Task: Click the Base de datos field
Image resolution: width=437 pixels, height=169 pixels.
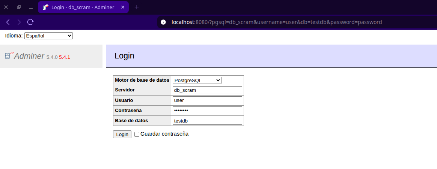Action: click(x=207, y=121)
